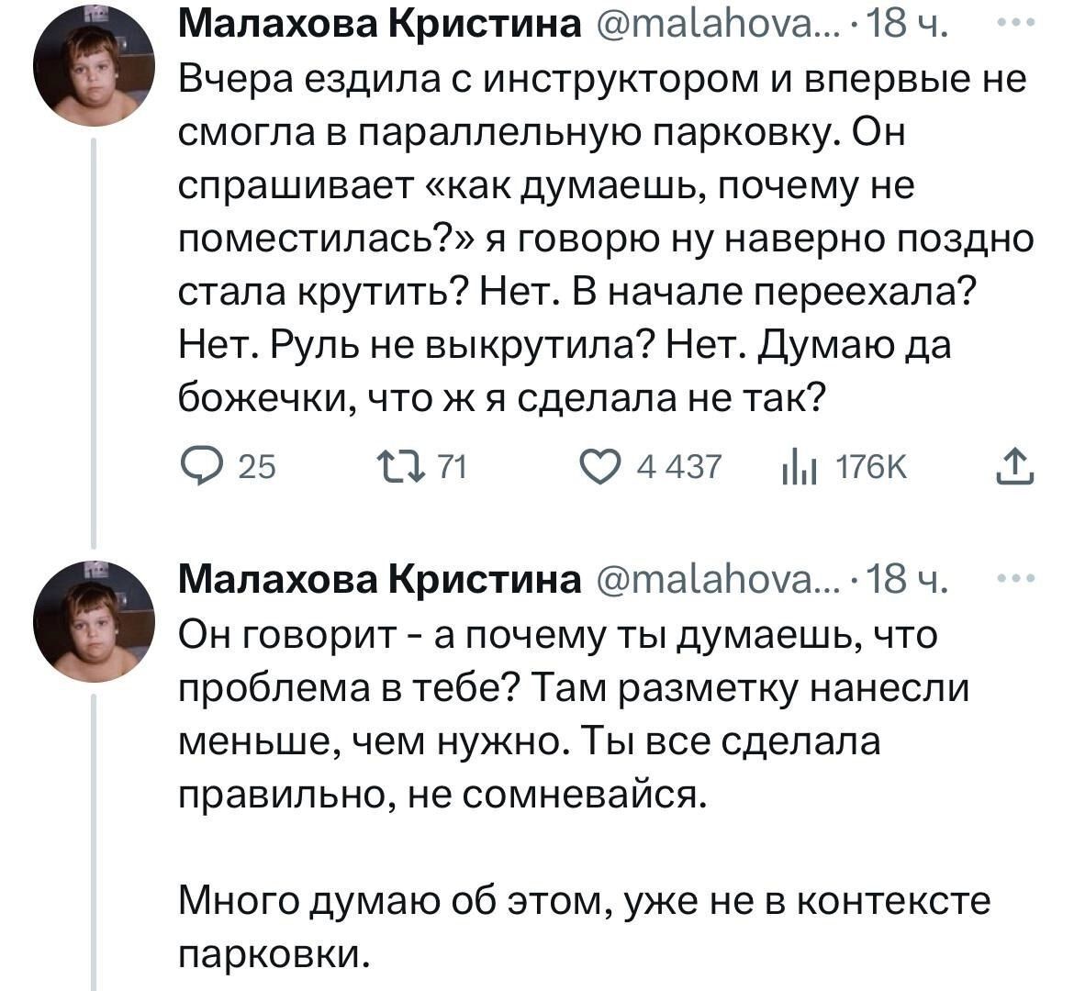Like the tweet with the heart icon

pyautogui.click(x=602, y=468)
